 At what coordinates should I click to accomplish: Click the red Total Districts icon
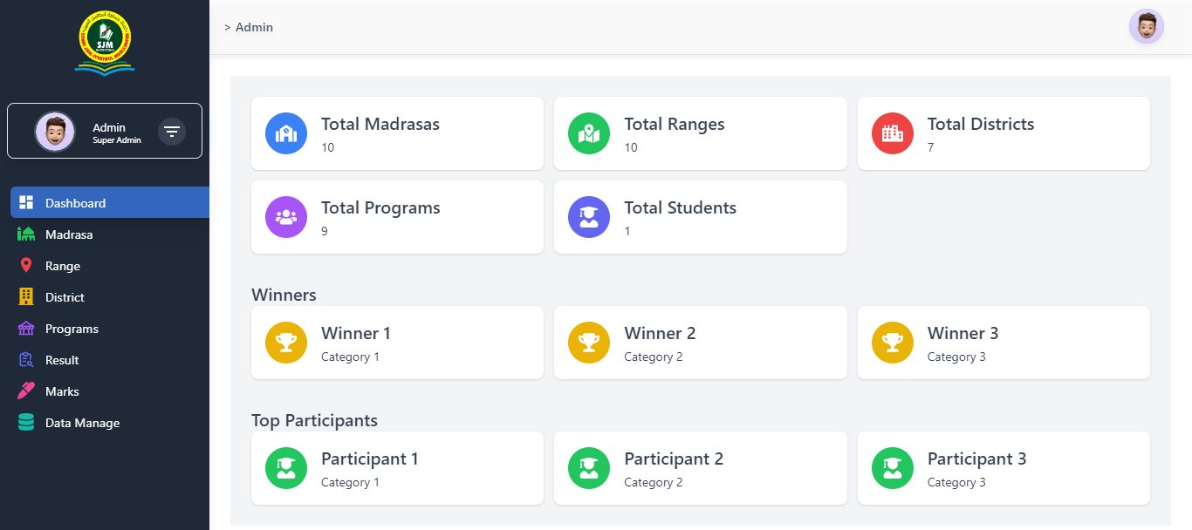point(893,133)
